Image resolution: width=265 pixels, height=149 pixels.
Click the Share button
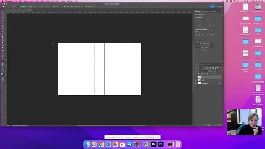pos(212,7)
